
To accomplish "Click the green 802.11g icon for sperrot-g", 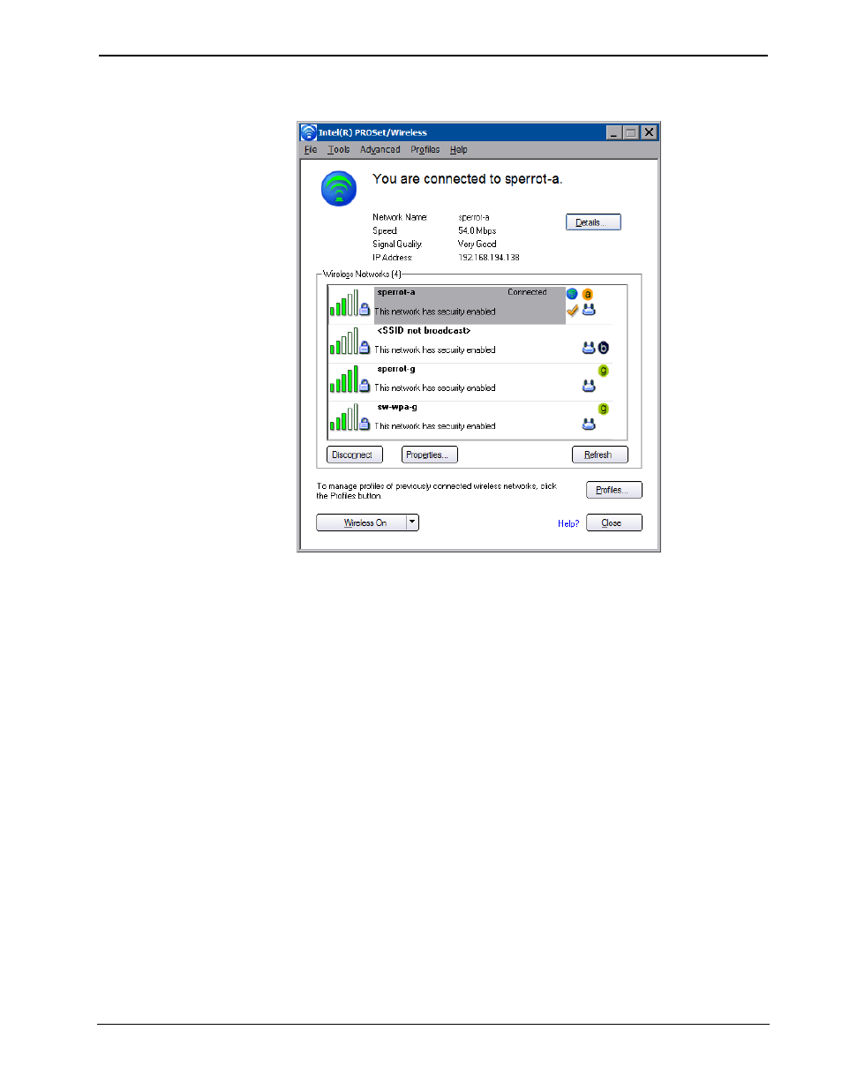I will [604, 371].
